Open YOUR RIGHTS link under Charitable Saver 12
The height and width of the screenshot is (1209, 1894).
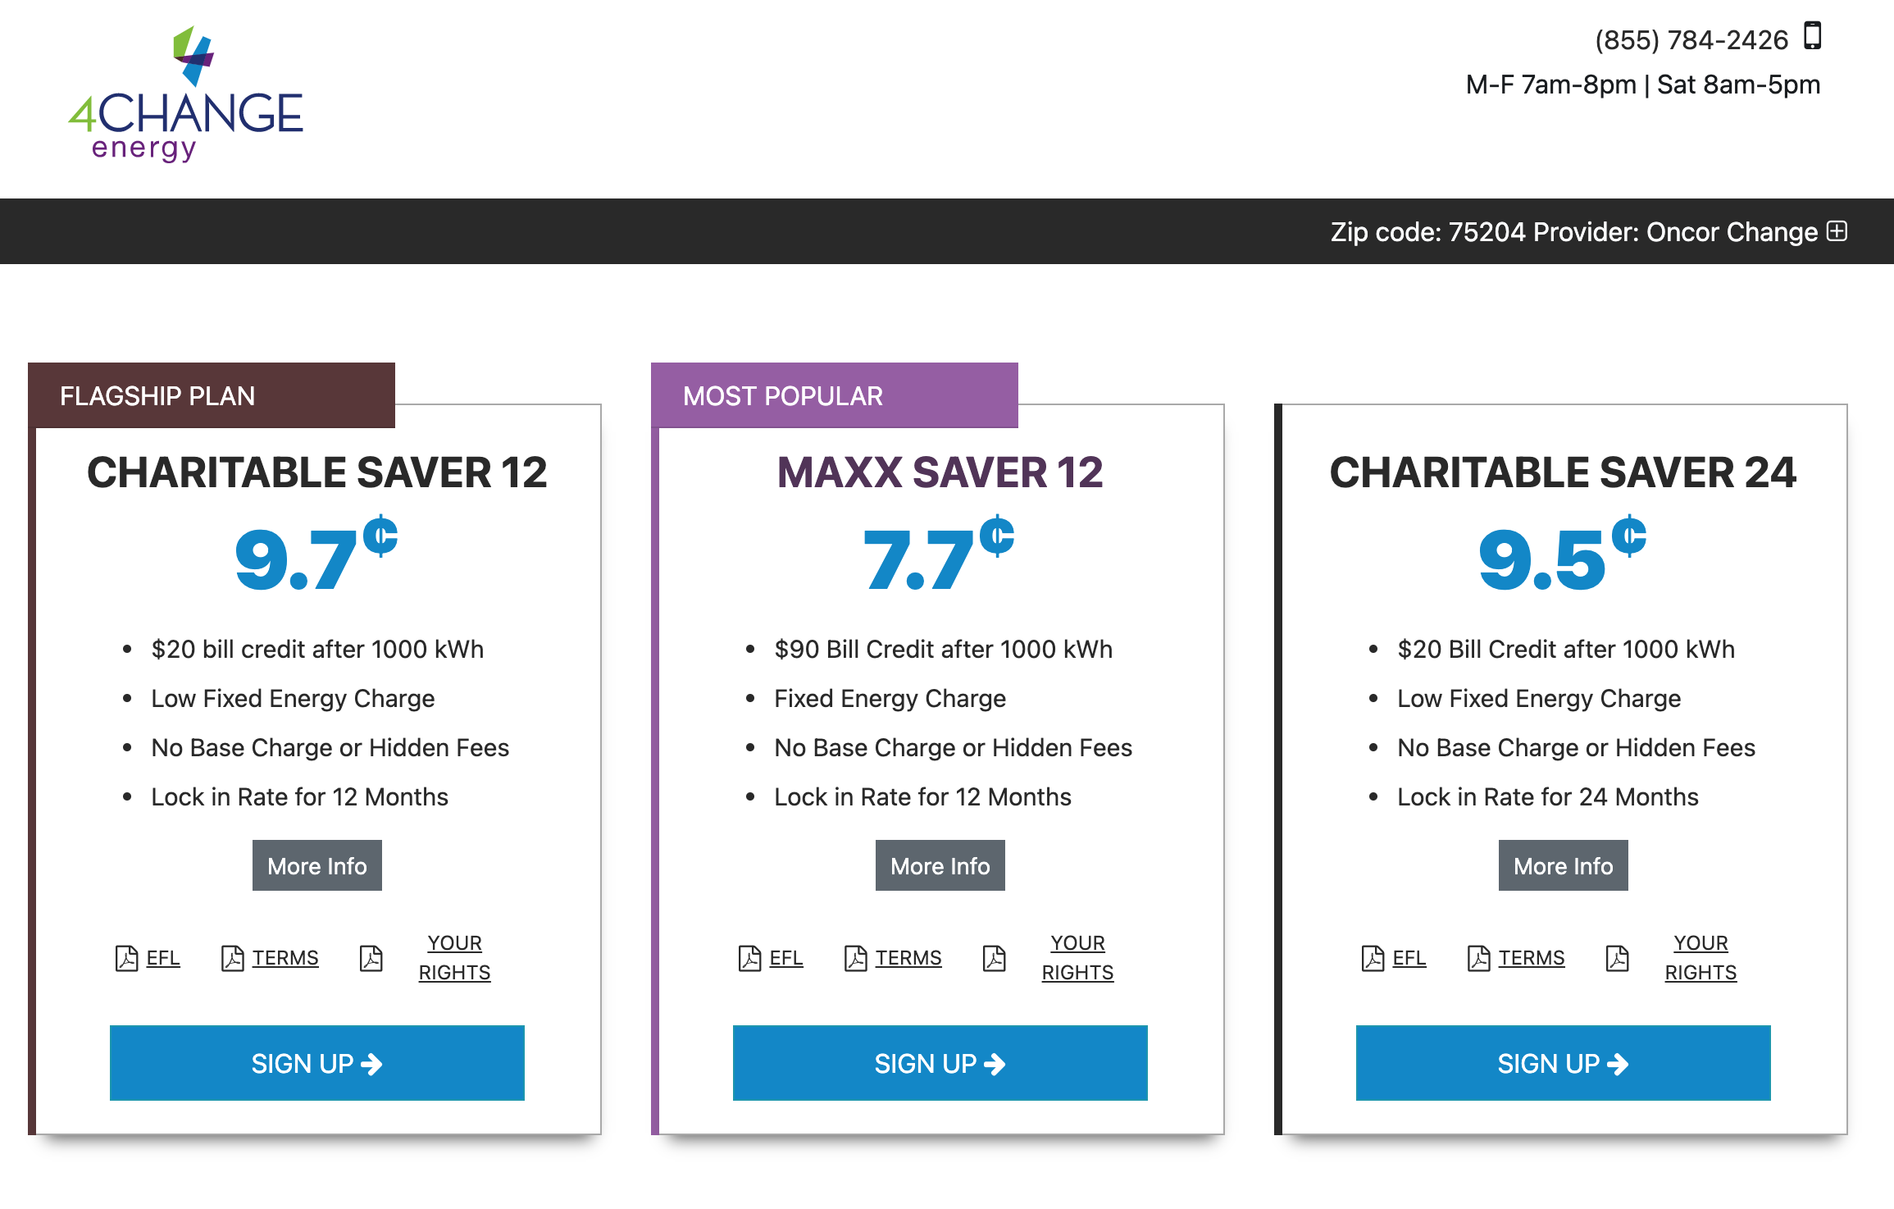pos(454,958)
